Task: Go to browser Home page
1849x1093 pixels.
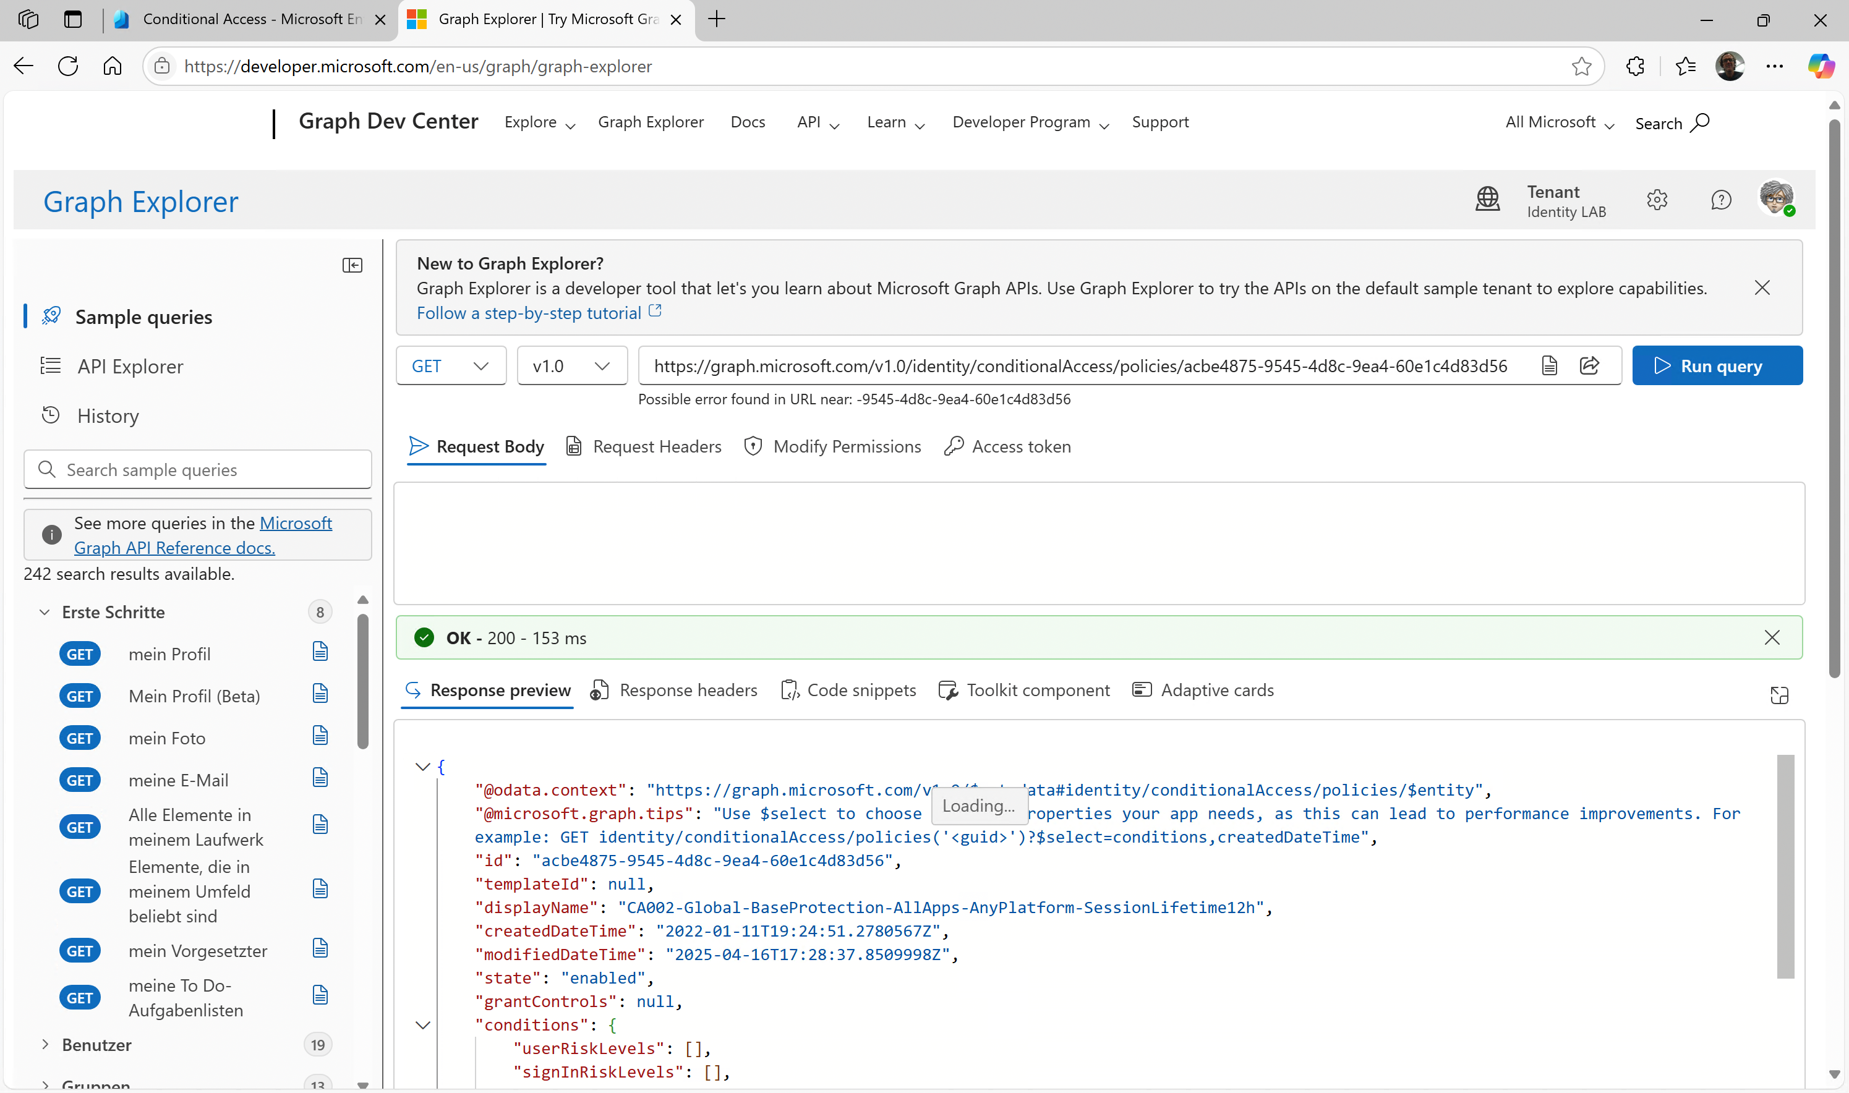Action: 112,66
